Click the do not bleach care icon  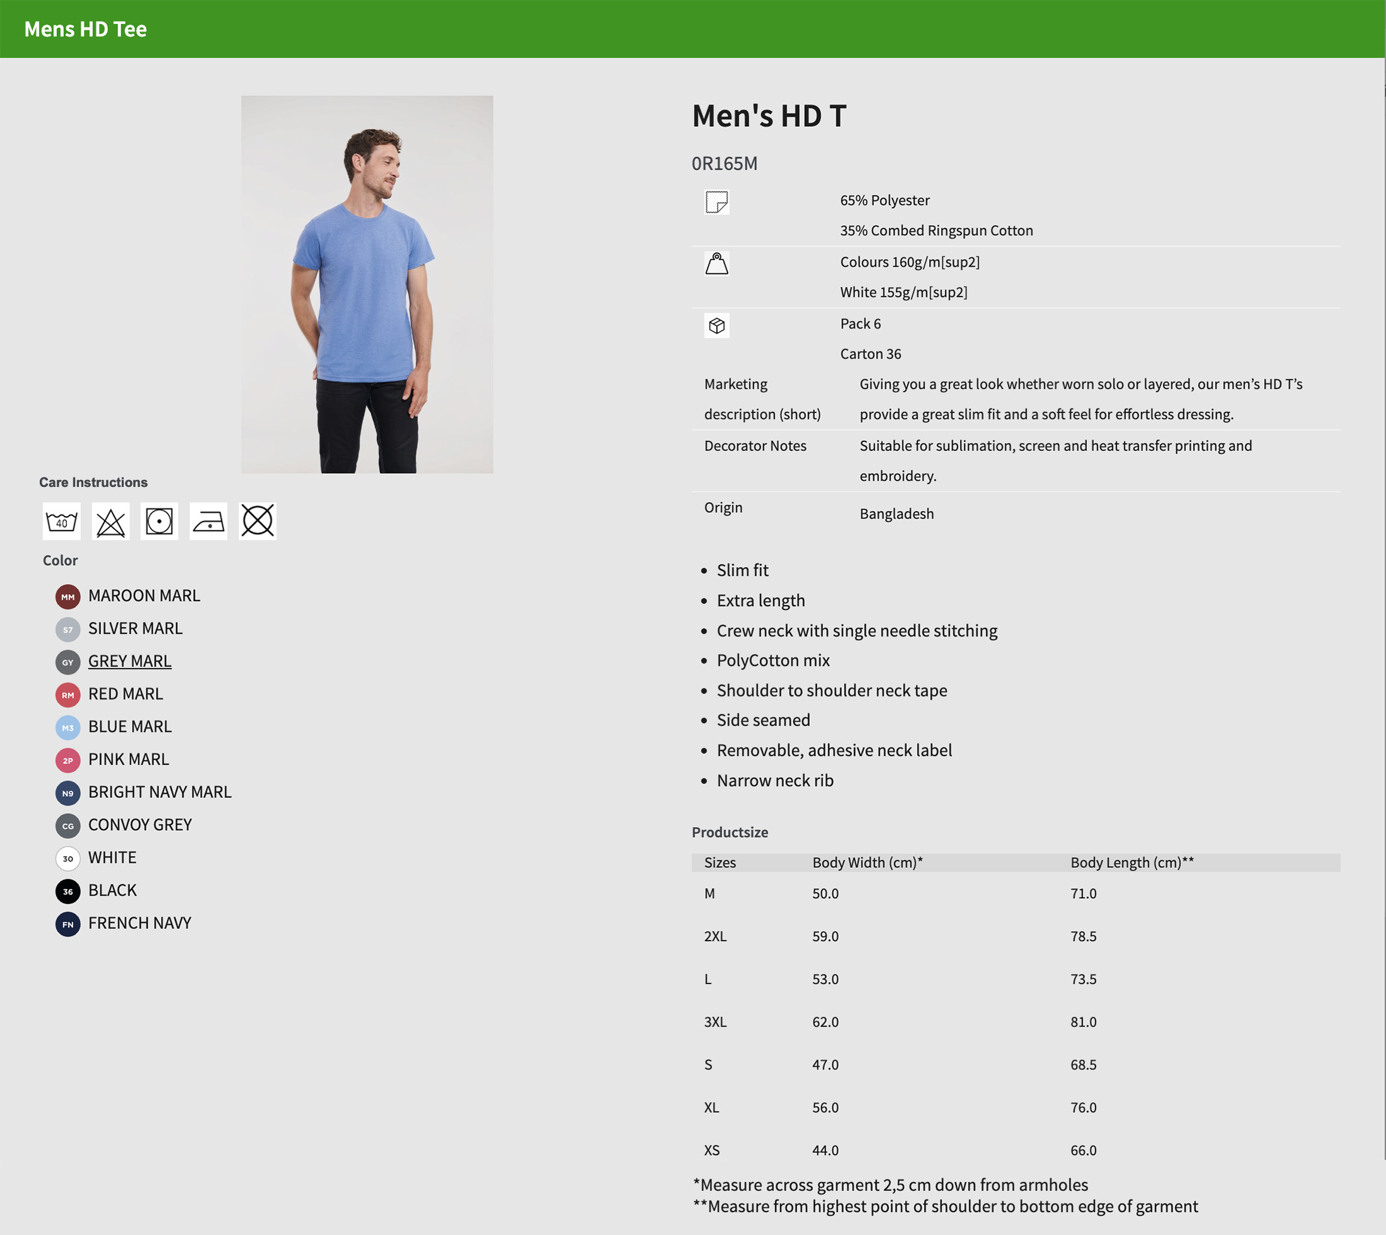coord(110,521)
